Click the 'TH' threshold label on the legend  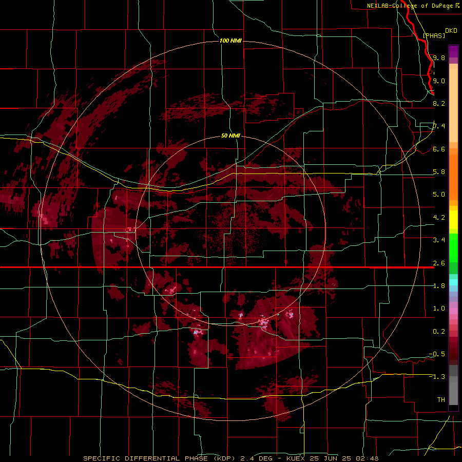click(441, 400)
